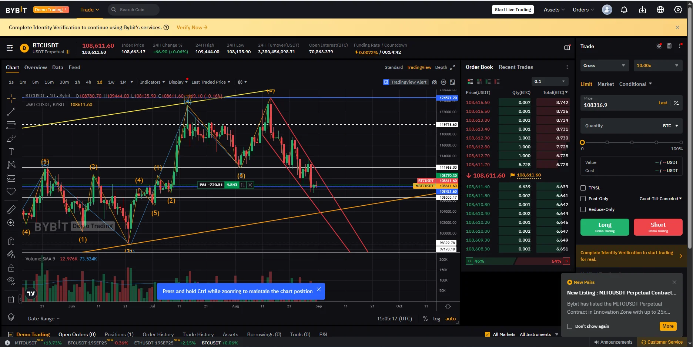
Task: Expand the Indicators dropdown
Action: click(153, 82)
